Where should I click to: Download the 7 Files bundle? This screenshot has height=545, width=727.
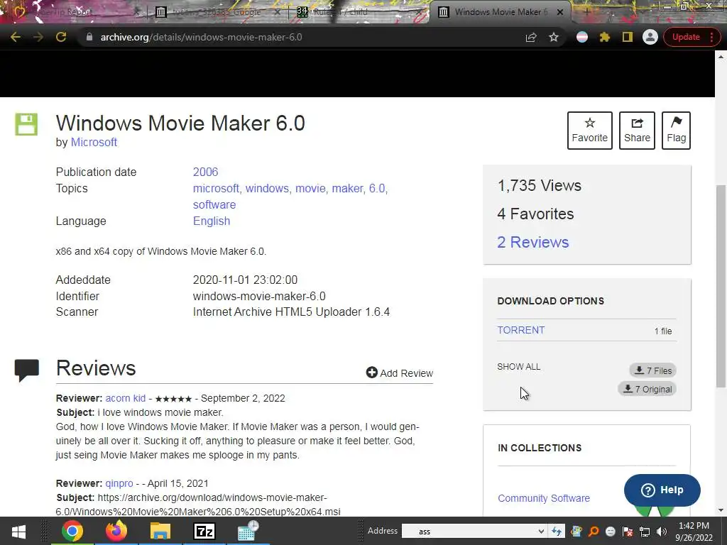[x=653, y=370]
